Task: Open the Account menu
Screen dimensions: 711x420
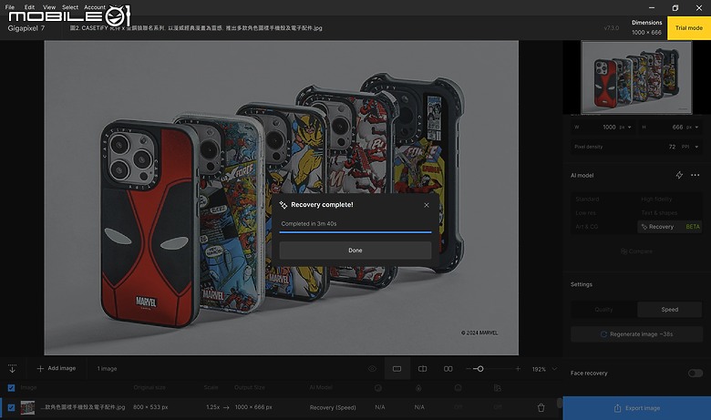Action: tap(94, 6)
